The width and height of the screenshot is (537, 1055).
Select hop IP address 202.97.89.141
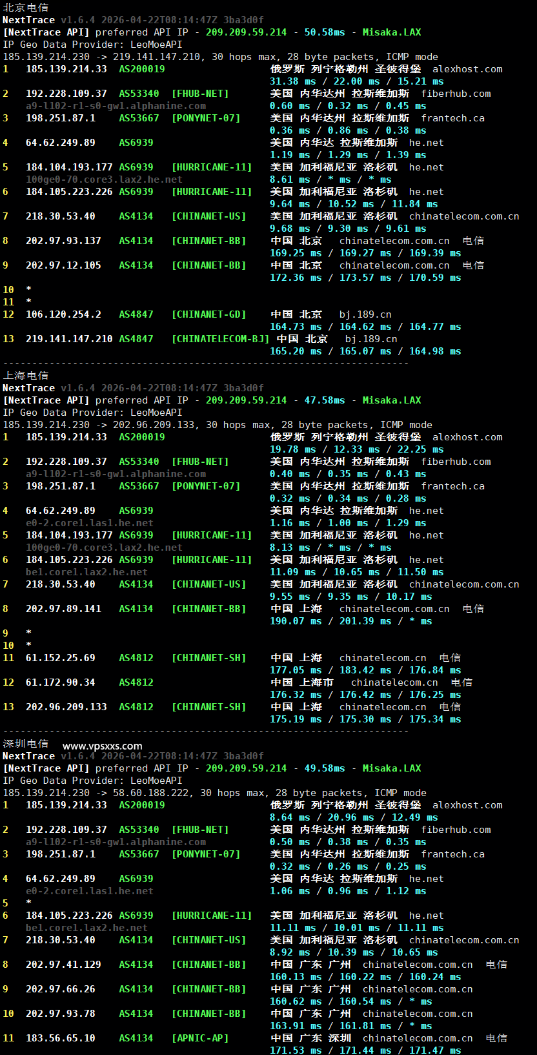tap(63, 608)
